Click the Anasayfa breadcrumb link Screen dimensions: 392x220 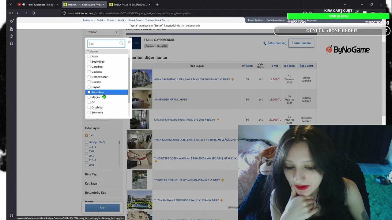pos(88,20)
